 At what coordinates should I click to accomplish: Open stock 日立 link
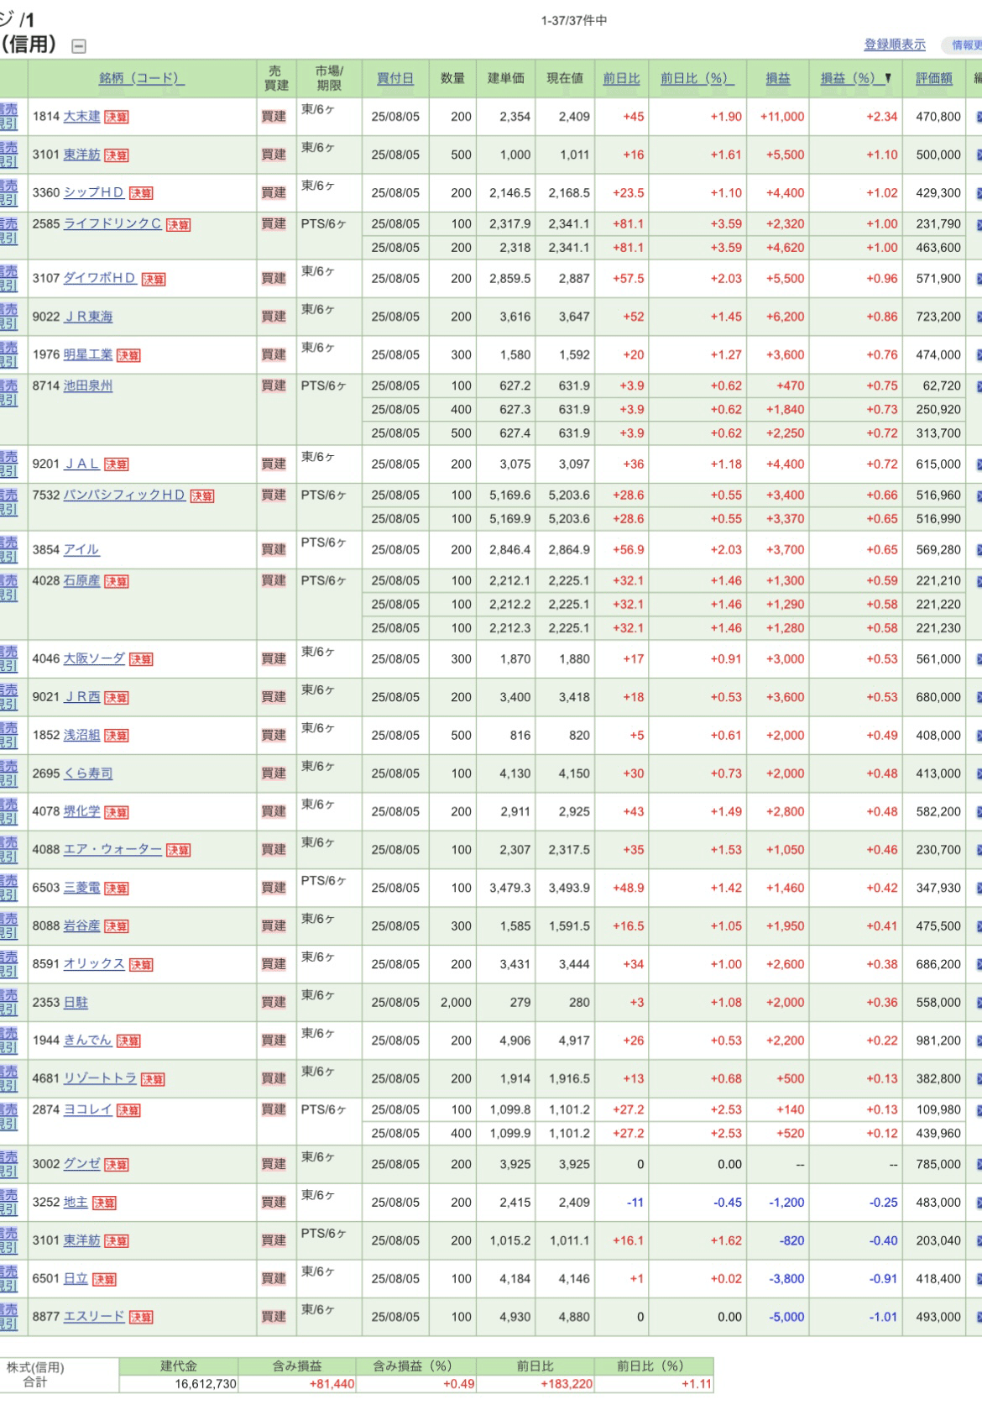(76, 1278)
